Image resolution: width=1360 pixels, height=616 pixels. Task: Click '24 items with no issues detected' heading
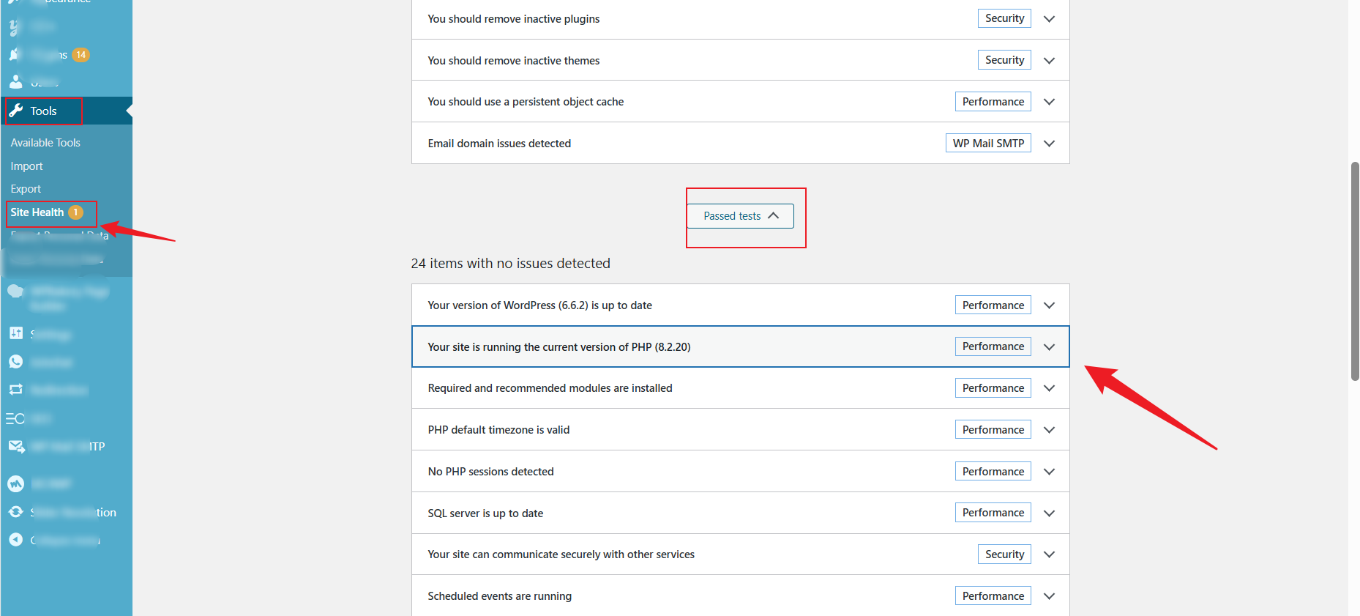click(x=510, y=264)
